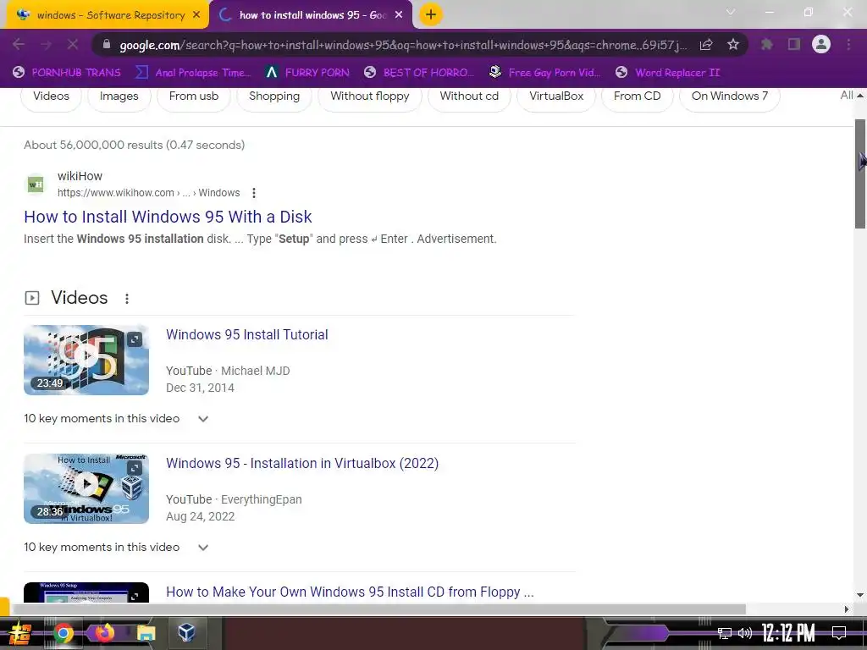
Task: Click the scrollbar down arrow
Action: tap(860, 595)
